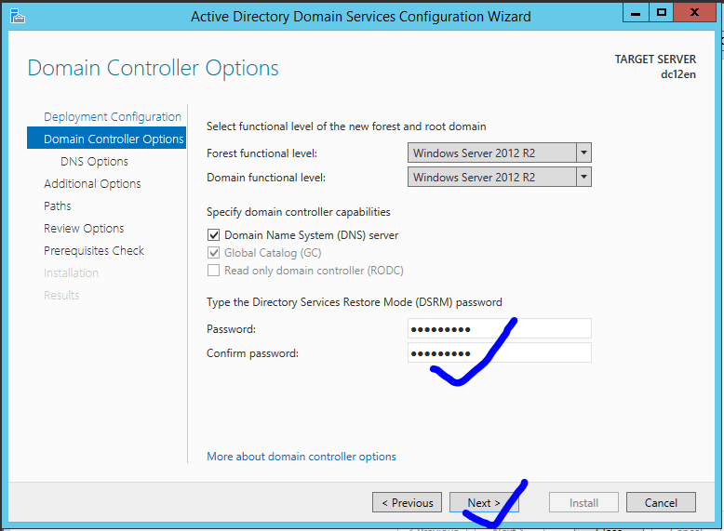Maximize the wizard window

[662, 12]
